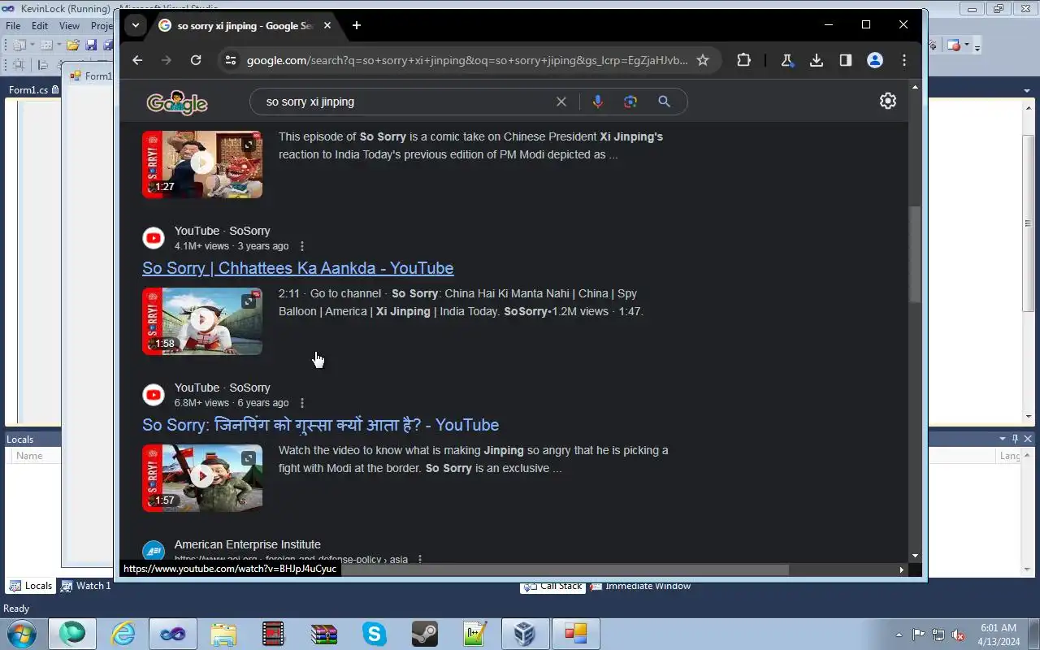The image size is (1040, 650).
Task: Switch to the Locals tab in Visual Studio
Action: coord(31,586)
